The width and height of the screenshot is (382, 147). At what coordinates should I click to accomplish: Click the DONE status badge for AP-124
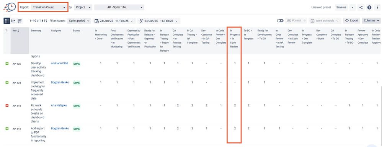click(x=77, y=83)
